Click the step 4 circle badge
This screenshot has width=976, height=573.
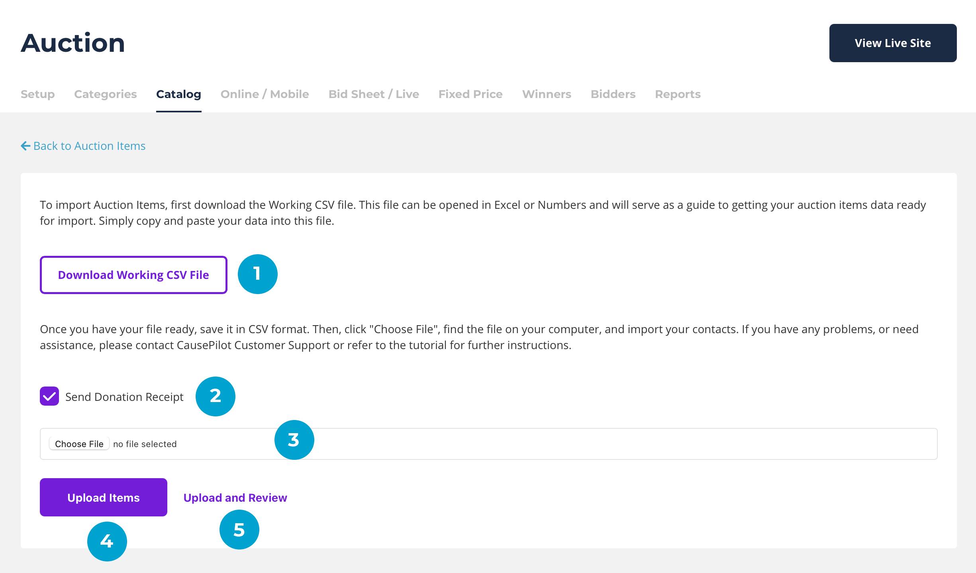[107, 541]
